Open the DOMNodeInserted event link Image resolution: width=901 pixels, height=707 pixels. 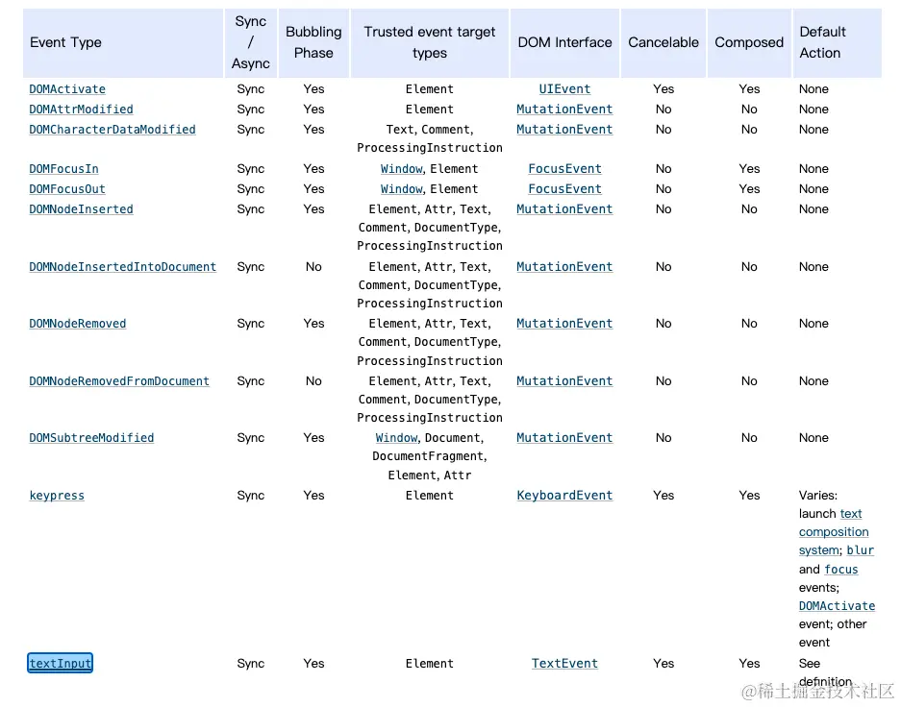[x=81, y=209]
